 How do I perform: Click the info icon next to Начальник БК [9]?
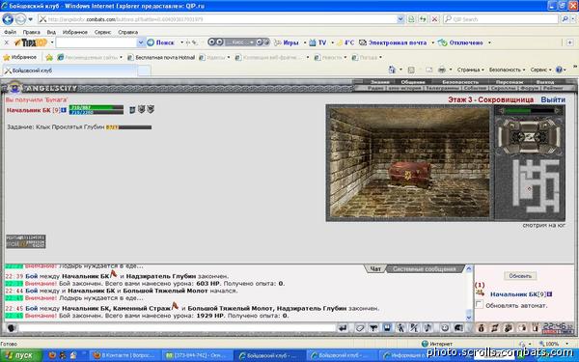coord(64,110)
